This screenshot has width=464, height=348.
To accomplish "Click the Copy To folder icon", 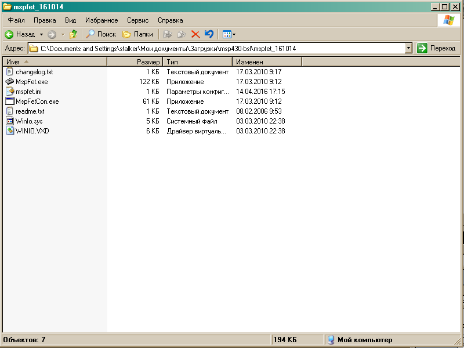I will click(x=182, y=34).
